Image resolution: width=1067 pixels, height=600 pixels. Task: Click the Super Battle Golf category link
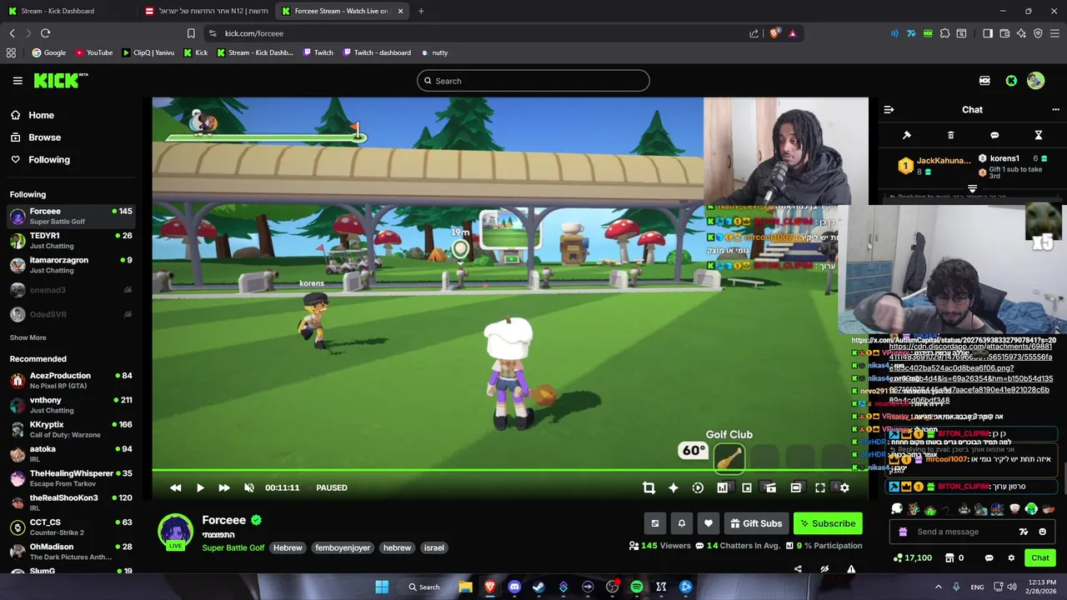233,547
